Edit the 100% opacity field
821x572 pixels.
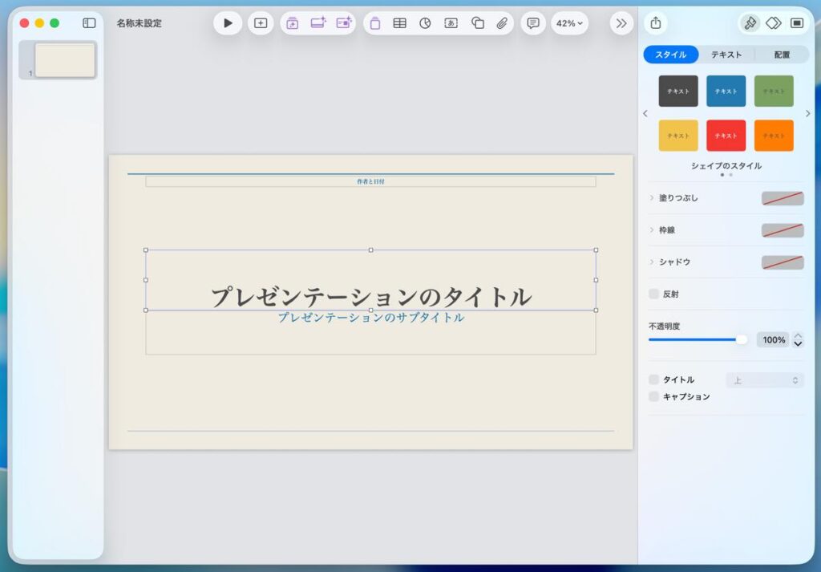[773, 340]
